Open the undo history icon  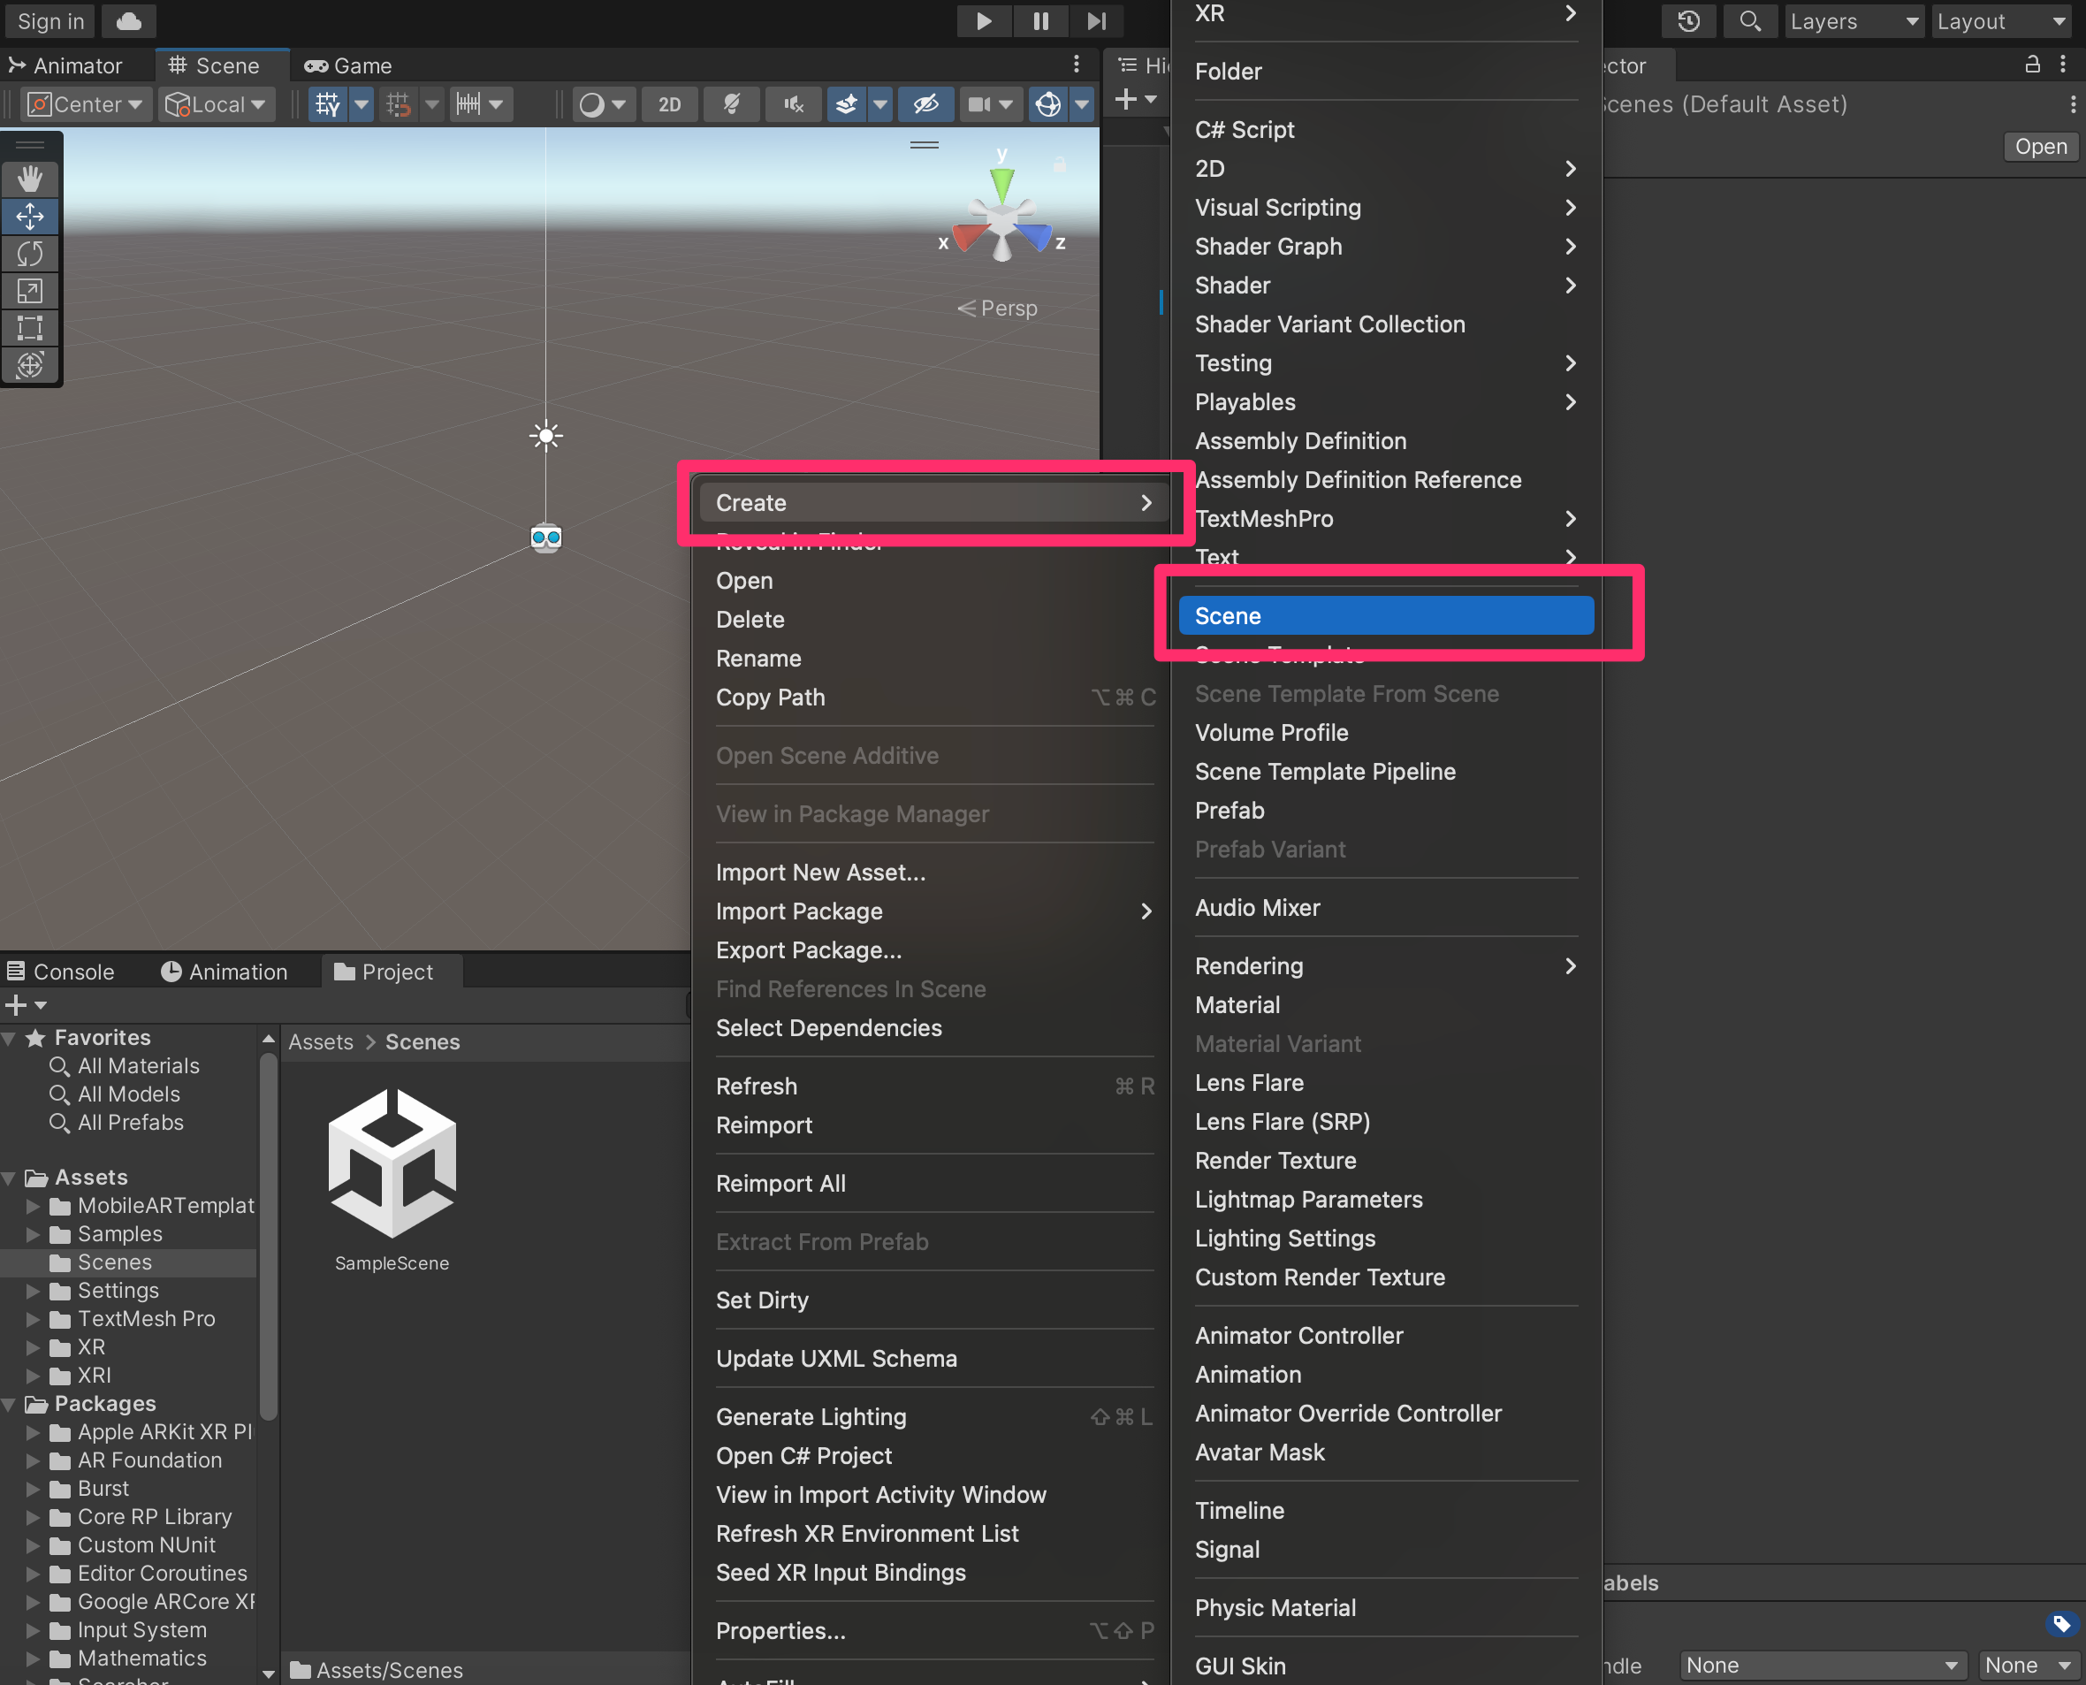(1688, 21)
